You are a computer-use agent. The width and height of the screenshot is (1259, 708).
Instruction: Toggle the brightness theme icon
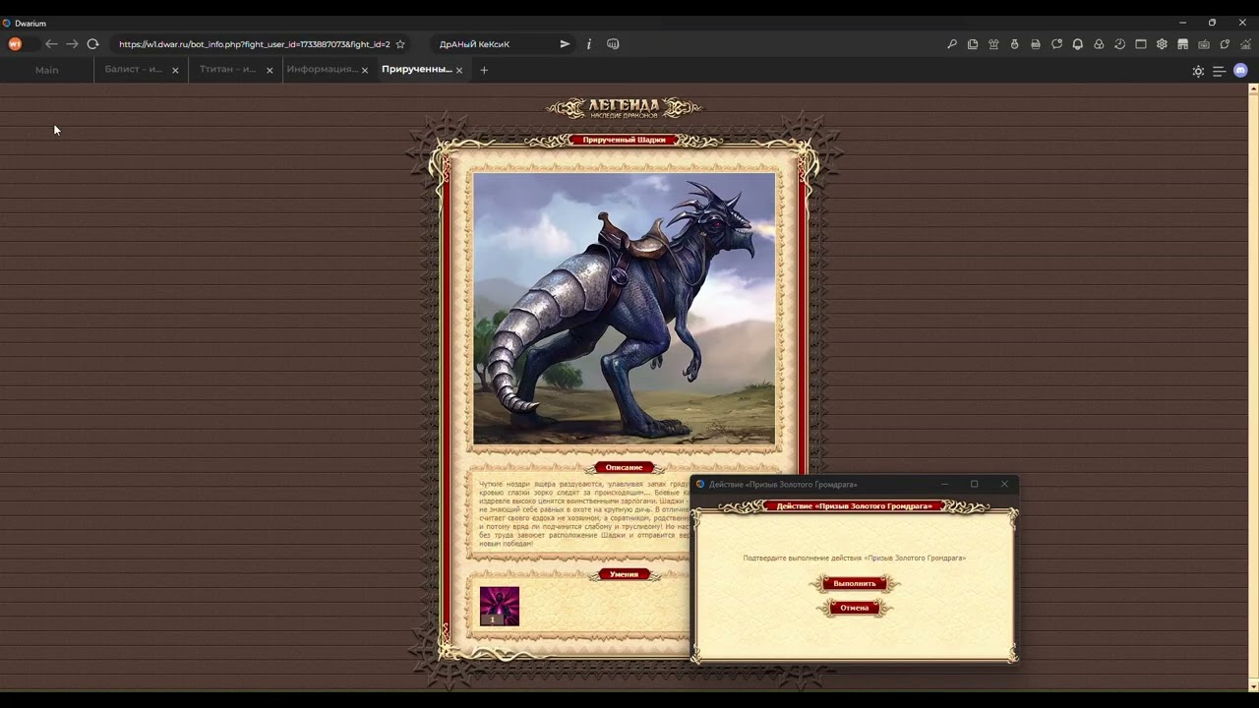[1198, 71]
